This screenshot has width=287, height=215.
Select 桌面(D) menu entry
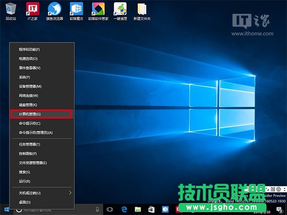point(42,203)
